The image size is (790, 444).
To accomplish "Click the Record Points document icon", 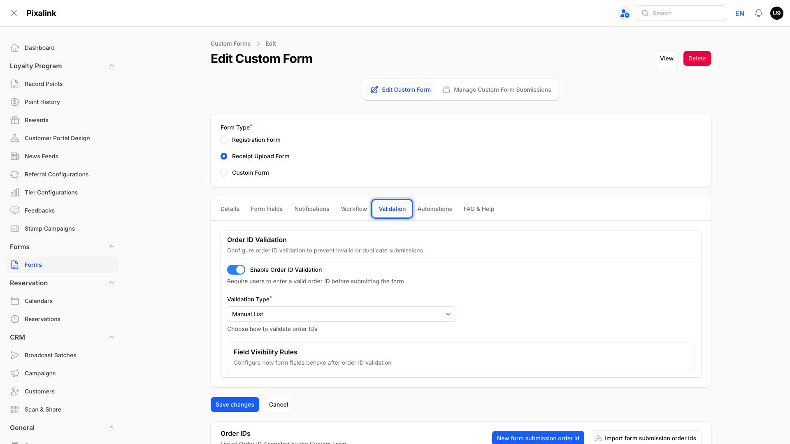I will pos(15,84).
